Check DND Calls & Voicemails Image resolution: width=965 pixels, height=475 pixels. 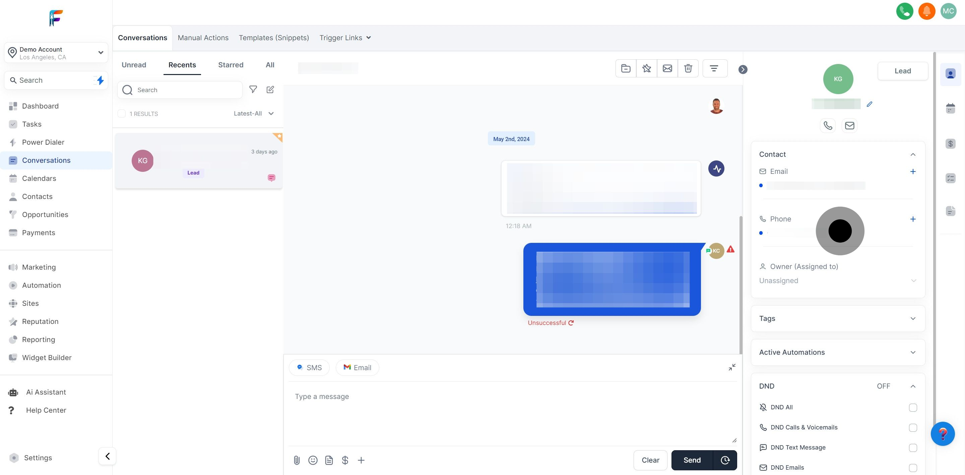click(912, 428)
